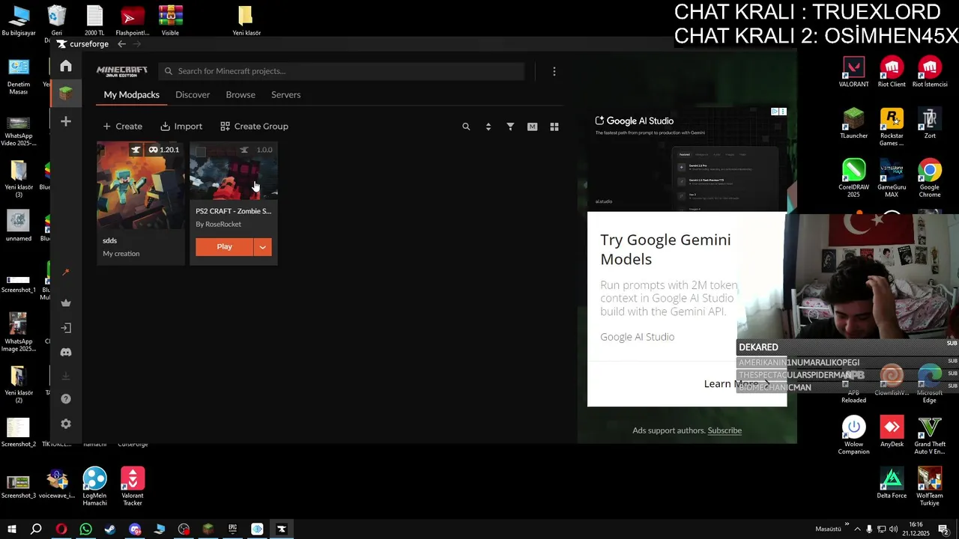Image resolution: width=959 pixels, height=539 pixels.
Task: Open Grand Theft Auto V desktop shortcut
Action: tap(930, 434)
